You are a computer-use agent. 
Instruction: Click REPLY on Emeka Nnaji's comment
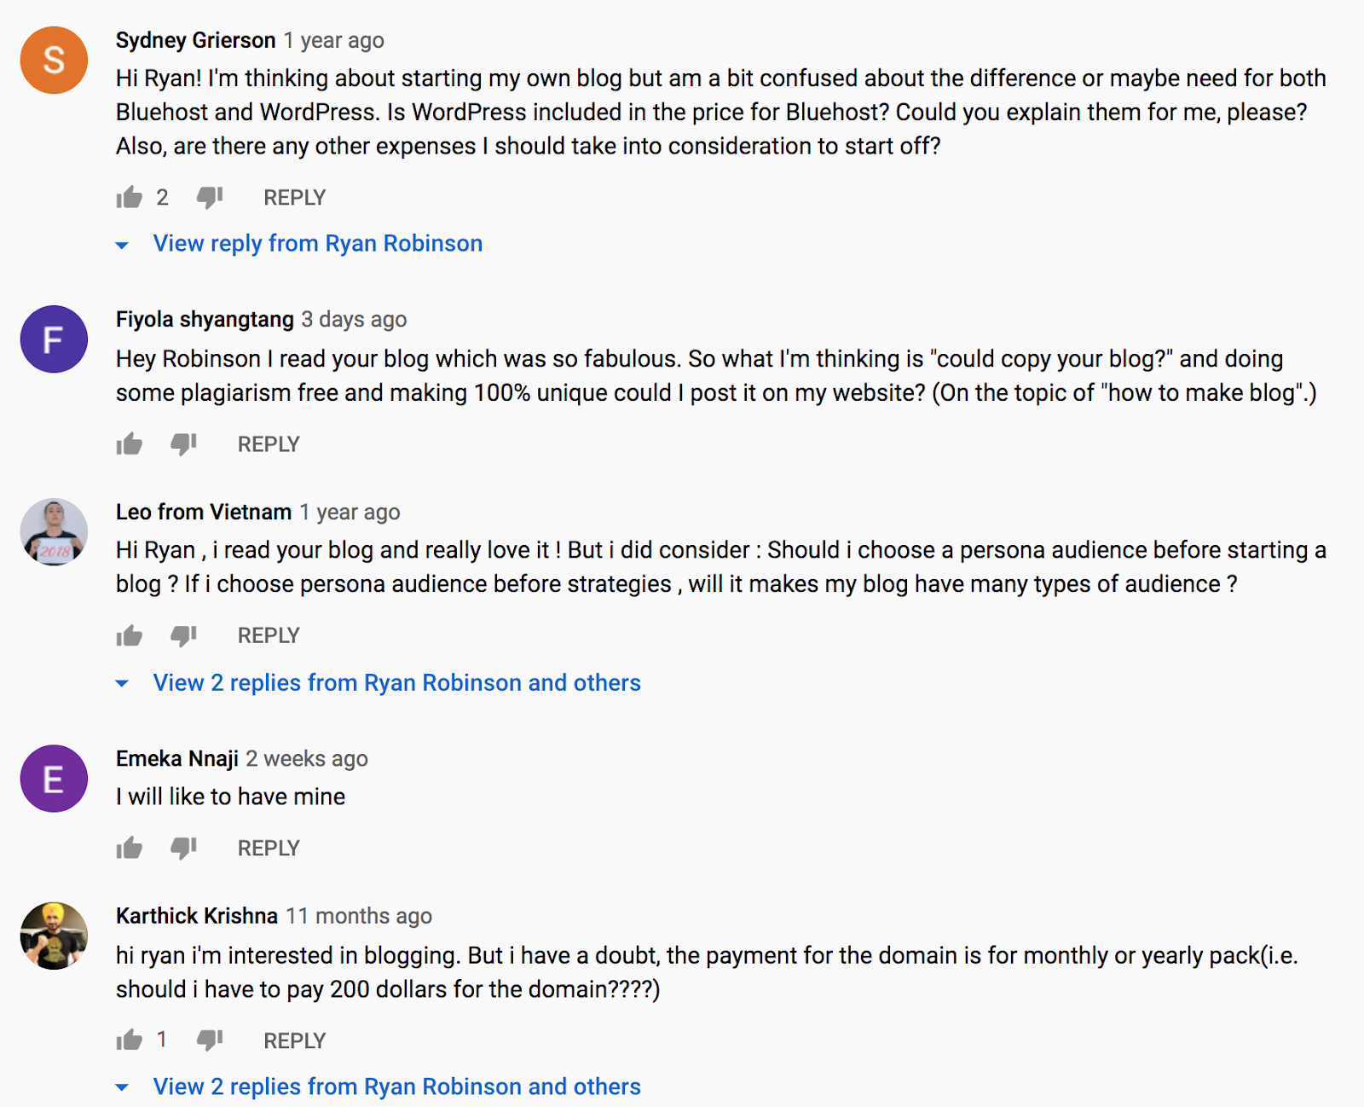267,847
